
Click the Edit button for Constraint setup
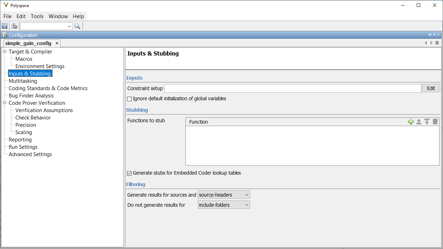(x=431, y=88)
